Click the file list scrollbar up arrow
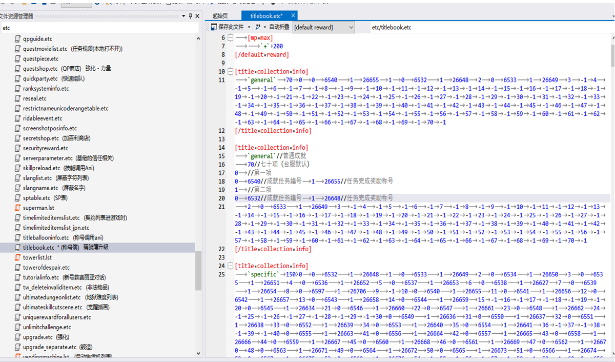The height and width of the screenshot is (362, 615). click(198, 38)
